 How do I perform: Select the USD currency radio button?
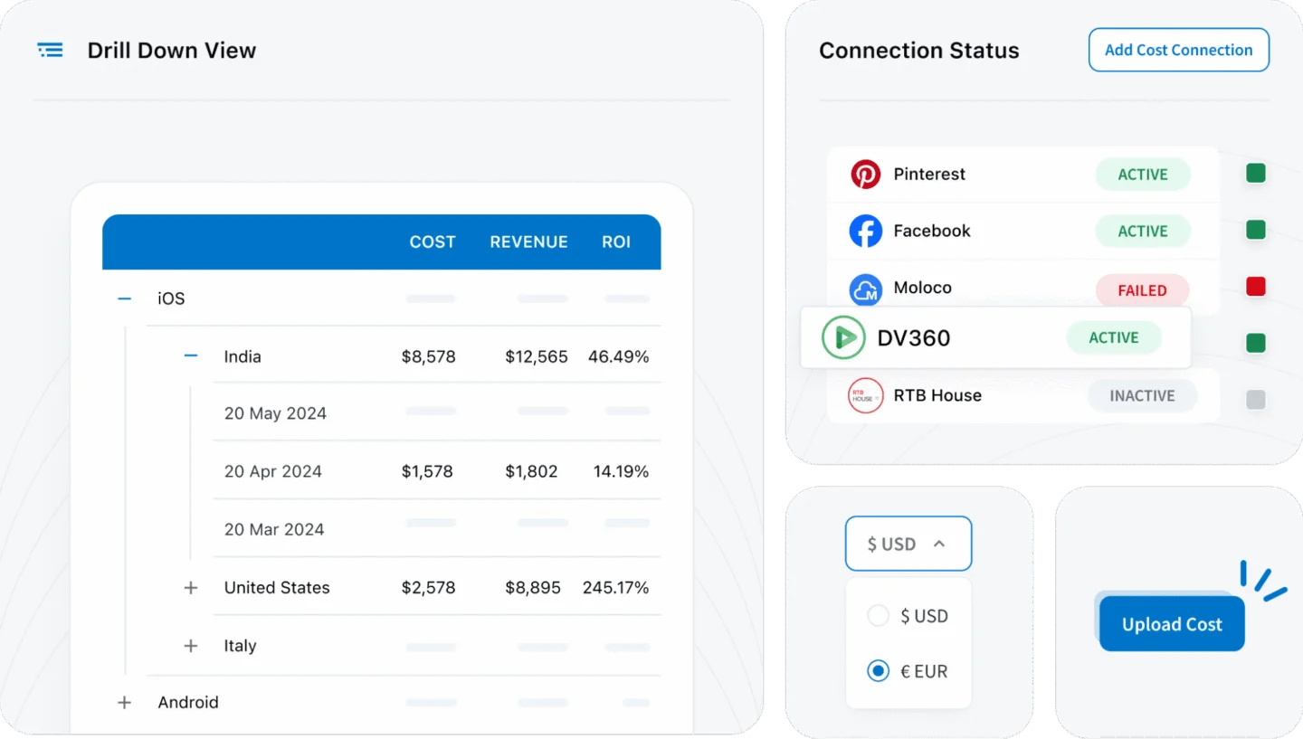coord(878,615)
